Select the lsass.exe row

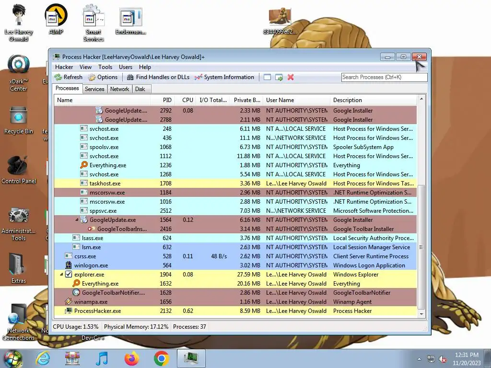coord(235,238)
